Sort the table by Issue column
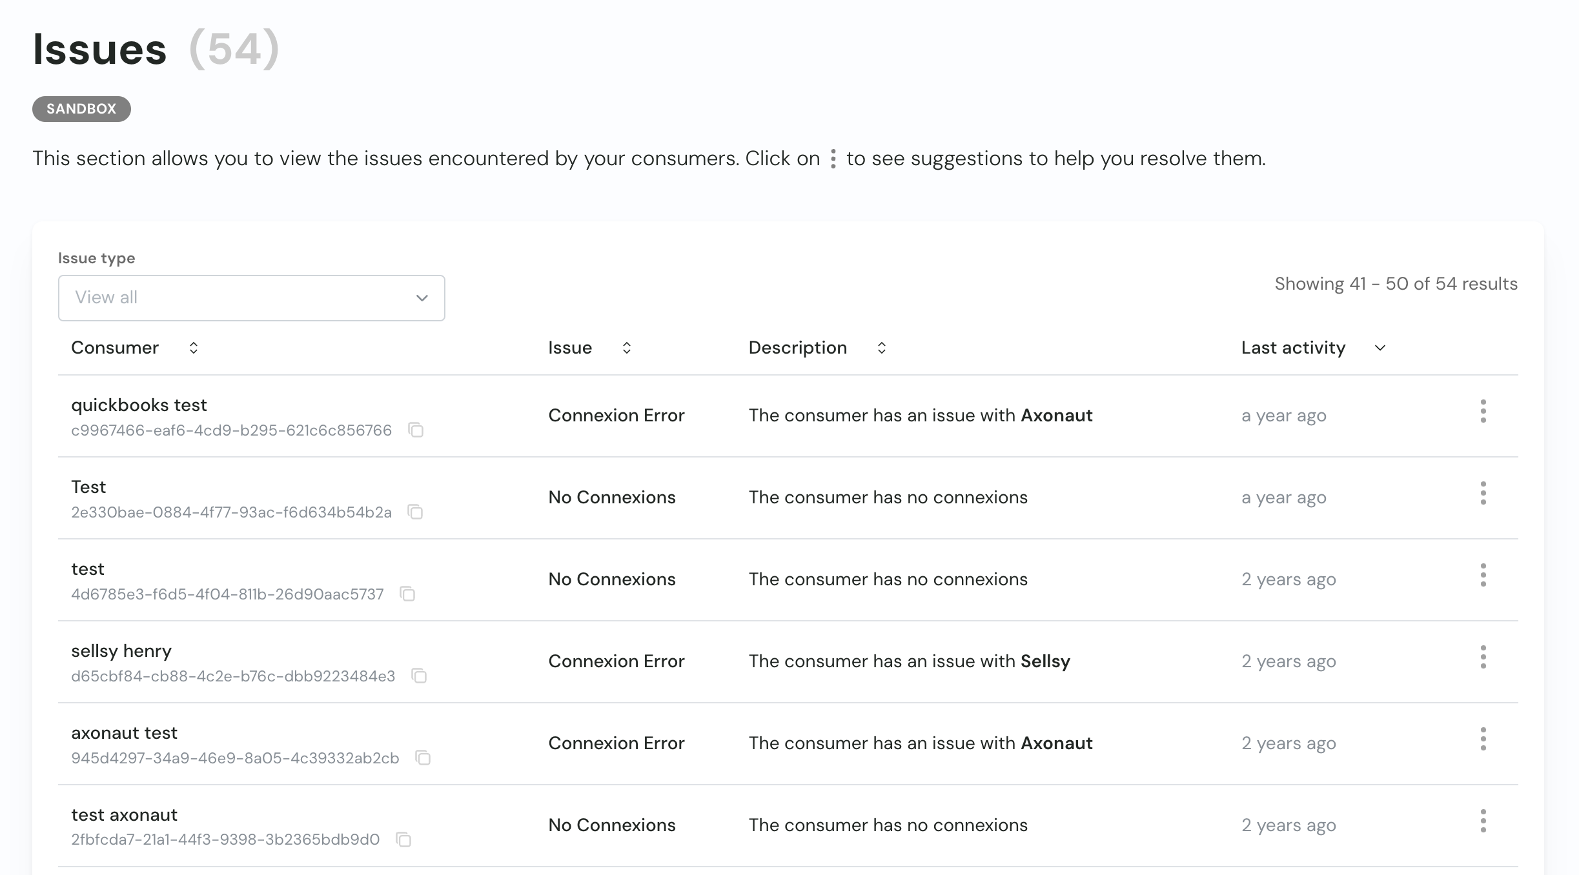 (x=626, y=348)
